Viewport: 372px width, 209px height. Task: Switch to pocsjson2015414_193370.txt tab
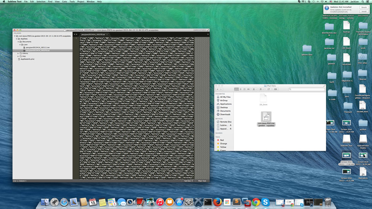click(93, 35)
